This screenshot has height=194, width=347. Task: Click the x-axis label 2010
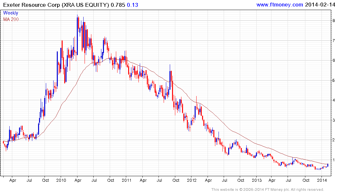[61, 180]
